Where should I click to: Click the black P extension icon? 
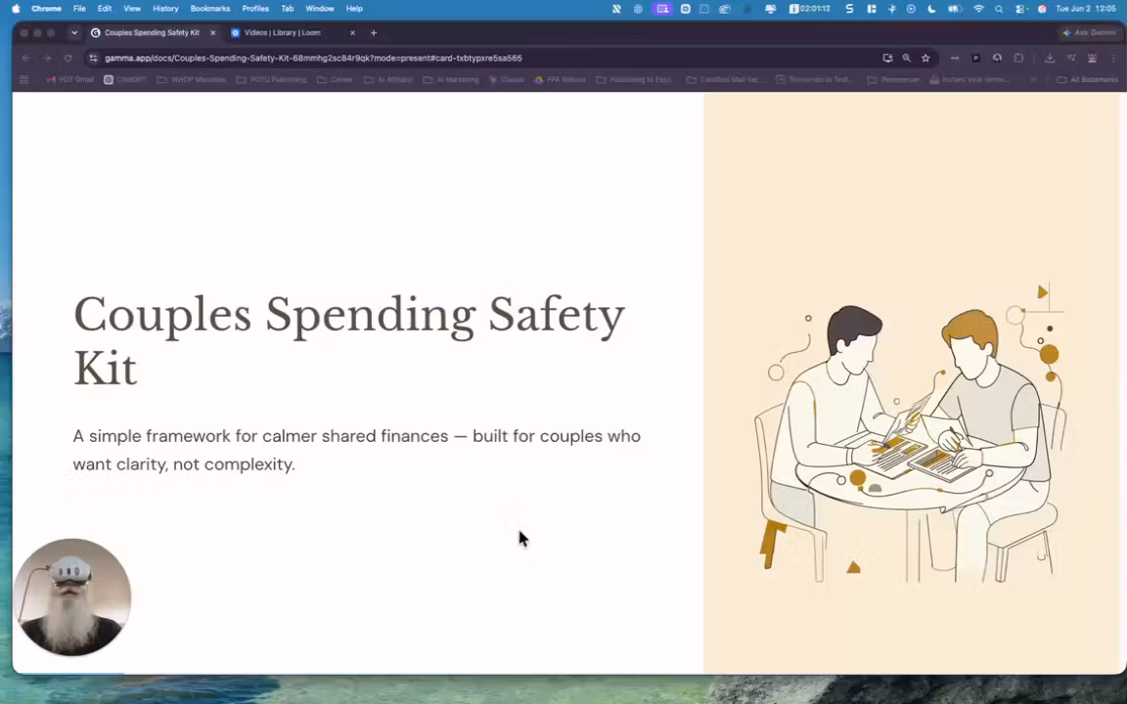click(976, 59)
